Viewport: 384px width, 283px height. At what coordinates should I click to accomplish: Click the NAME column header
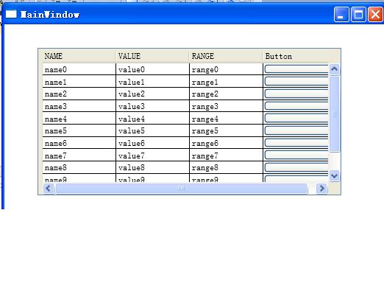[x=79, y=56]
